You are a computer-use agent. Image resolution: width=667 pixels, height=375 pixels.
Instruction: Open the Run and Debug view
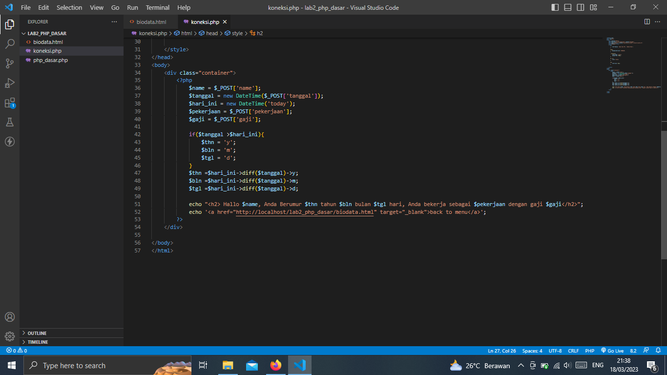pyautogui.click(x=10, y=83)
